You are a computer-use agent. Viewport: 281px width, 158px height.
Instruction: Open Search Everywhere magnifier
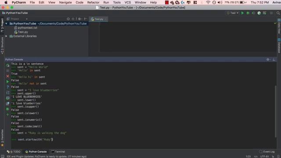tap(278, 13)
